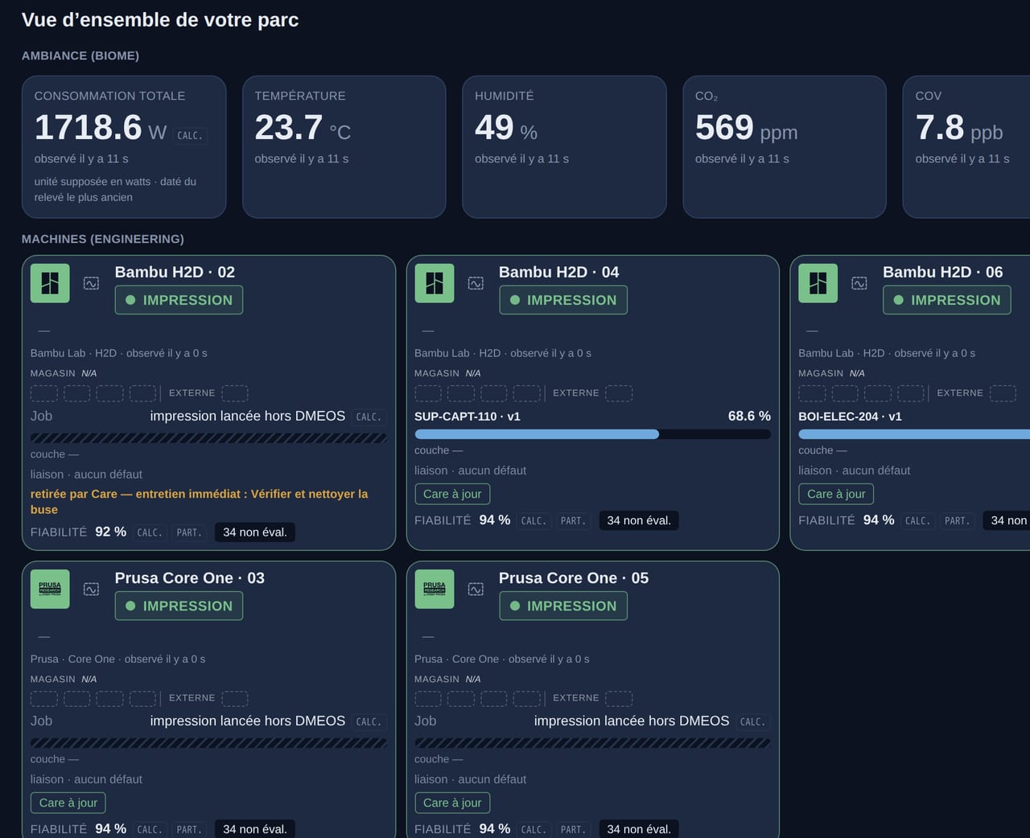1030x838 pixels.
Task: Click the Care warning "retirée par Care — entretien immédiat"
Action: 200,502
